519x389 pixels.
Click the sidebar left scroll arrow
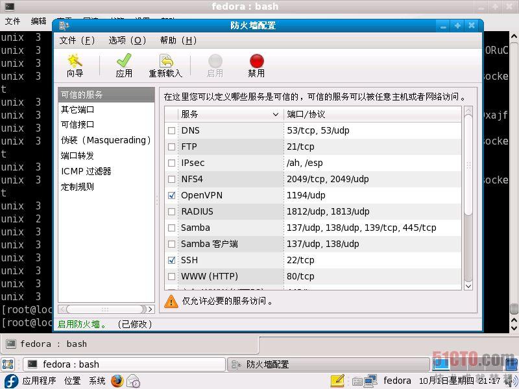[62, 309]
